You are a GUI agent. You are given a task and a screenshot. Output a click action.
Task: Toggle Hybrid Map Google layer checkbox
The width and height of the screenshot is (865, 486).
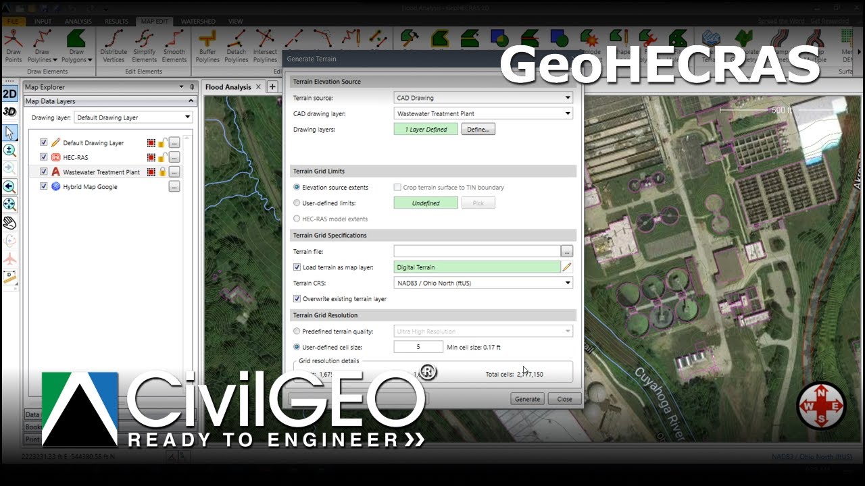44,186
